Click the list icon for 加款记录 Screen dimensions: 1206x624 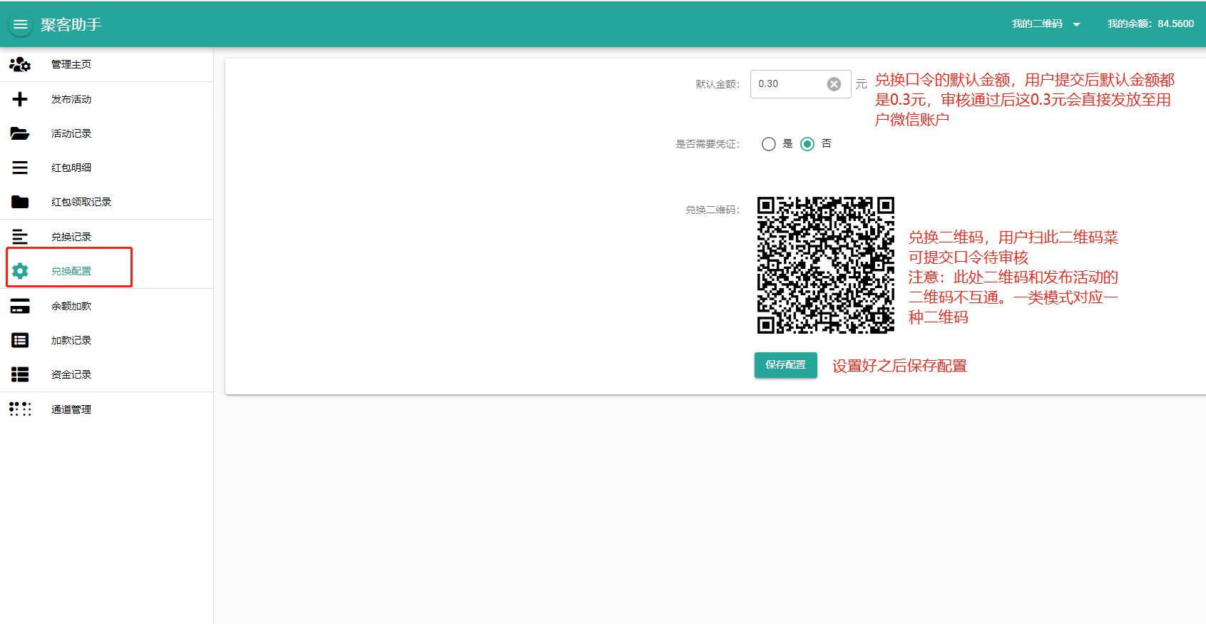[20, 340]
